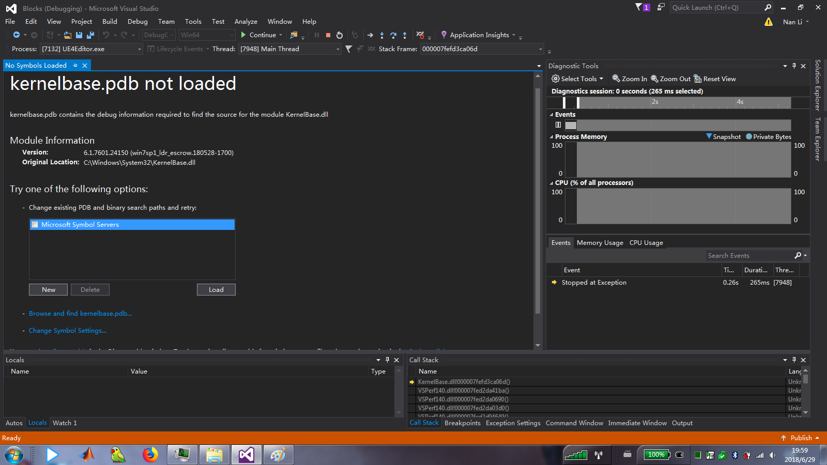Collapse the Process Memory section
Screen dimensions: 827x465
pos(551,136)
